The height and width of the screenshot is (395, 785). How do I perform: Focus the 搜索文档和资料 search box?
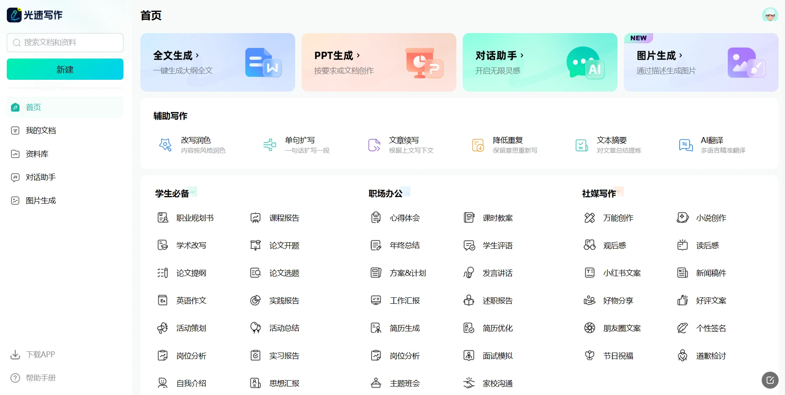(65, 42)
